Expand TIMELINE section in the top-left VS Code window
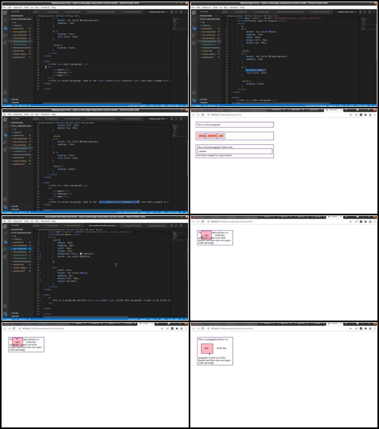This screenshot has height=429, width=379. click(15, 102)
